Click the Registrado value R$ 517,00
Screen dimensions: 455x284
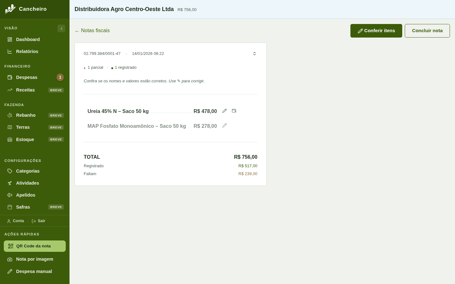248,166
